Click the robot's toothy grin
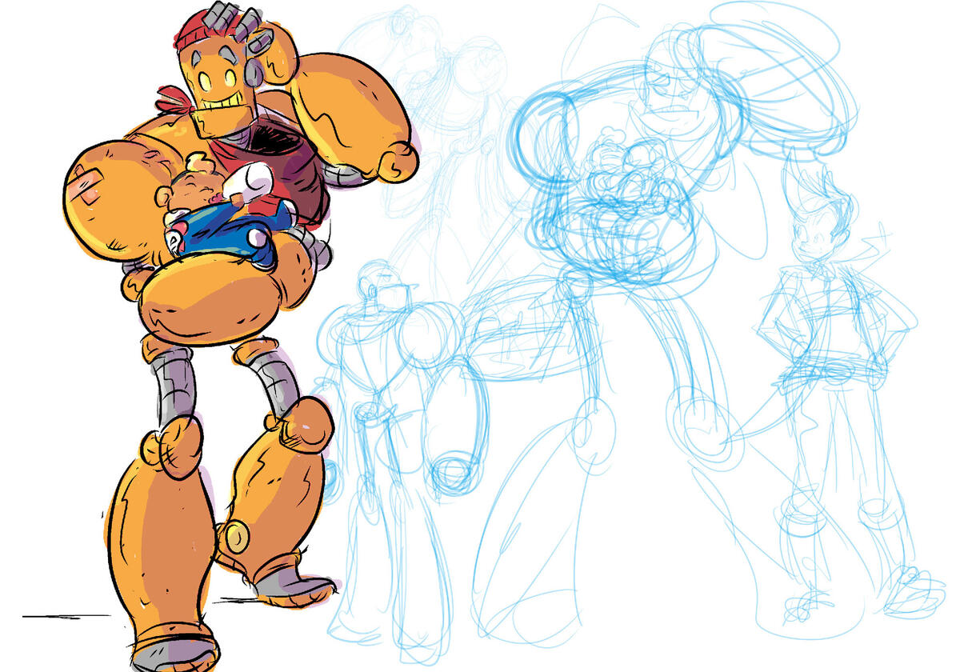The image size is (960, 672). [x=221, y=104]
